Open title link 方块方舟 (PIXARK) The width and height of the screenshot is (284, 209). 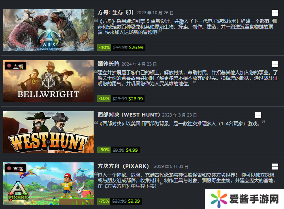pos(123,166)
